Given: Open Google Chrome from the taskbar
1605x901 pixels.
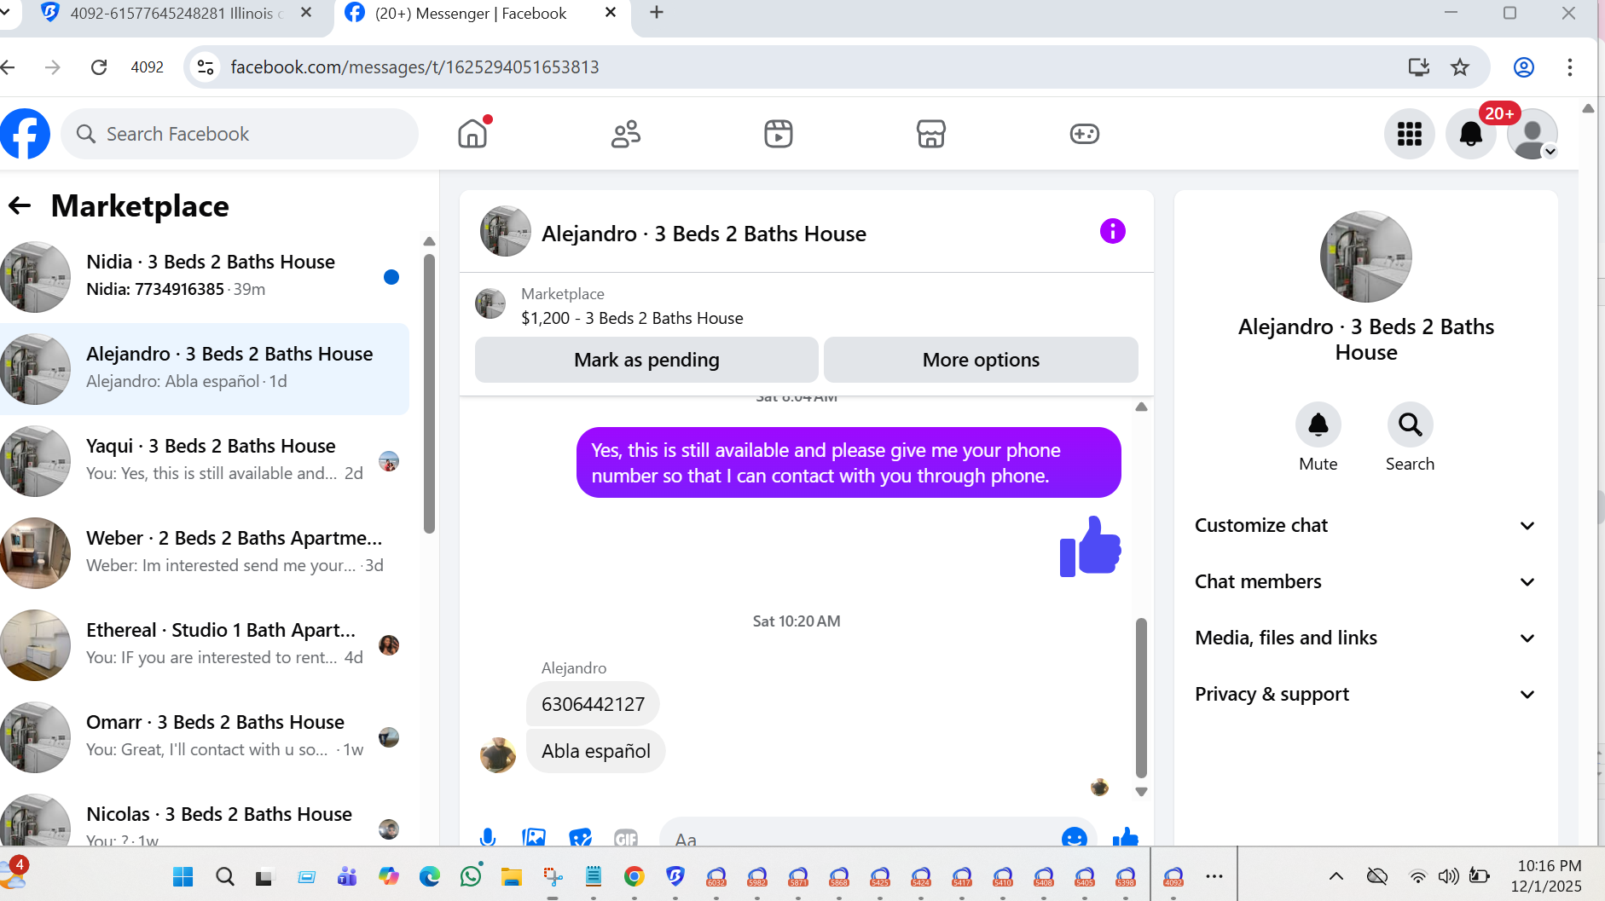Looking at the screenshot, I should (x=634, y=876).
